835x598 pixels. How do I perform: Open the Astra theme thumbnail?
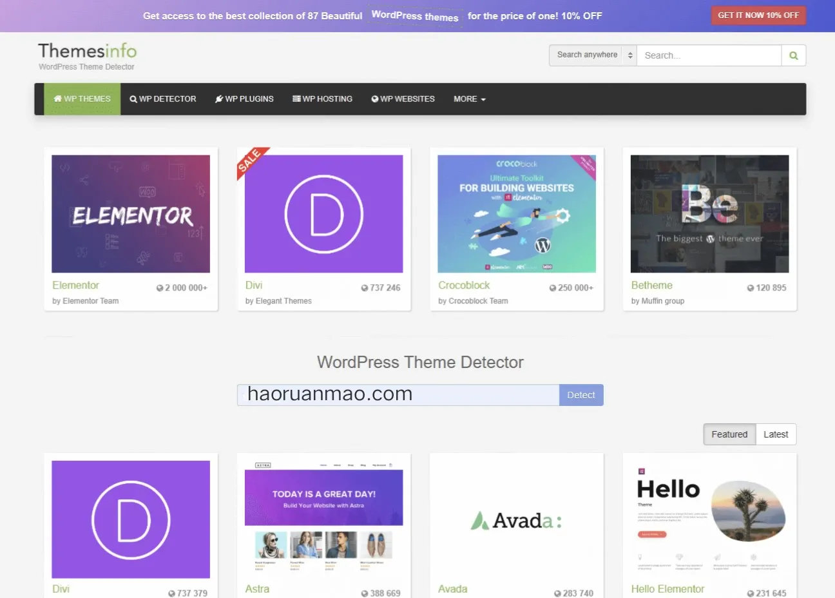323,519
